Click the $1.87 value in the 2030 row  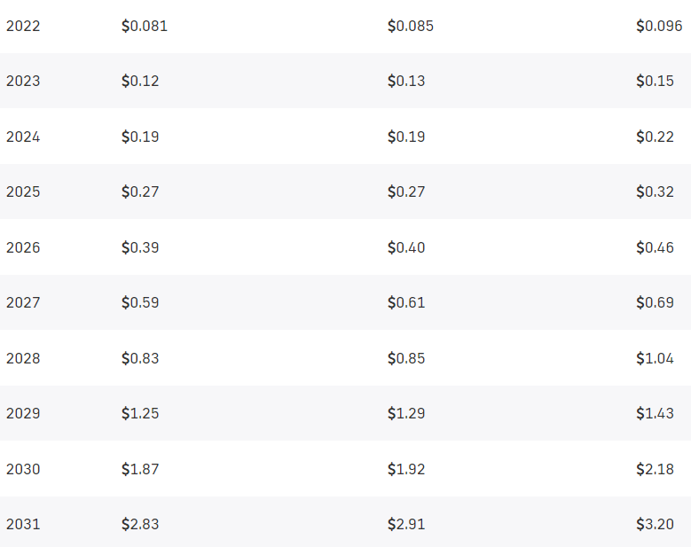pos(140,470)
